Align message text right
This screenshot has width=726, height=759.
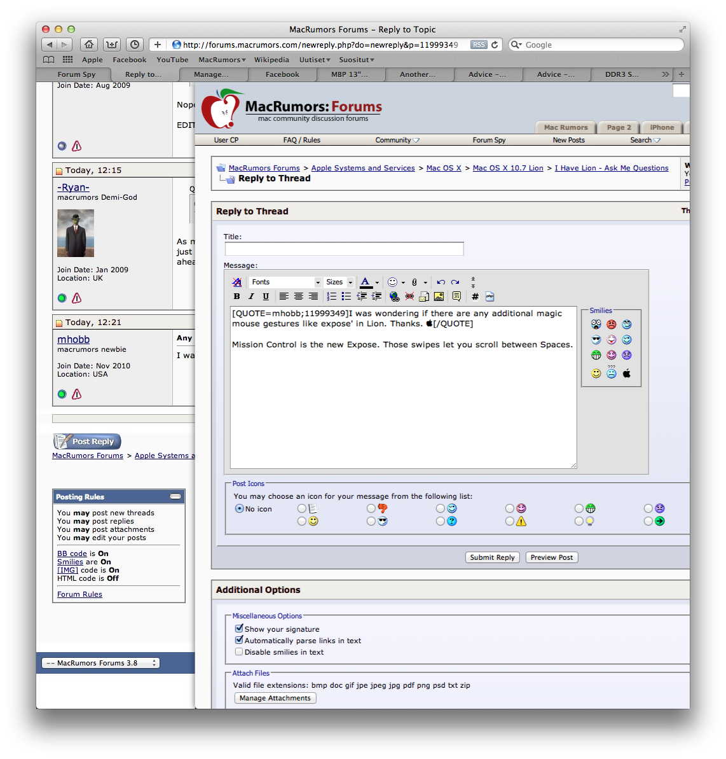pyautogui.click(x=313, y=296)
